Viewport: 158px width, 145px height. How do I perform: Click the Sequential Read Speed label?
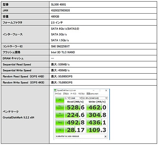point(17,64)
